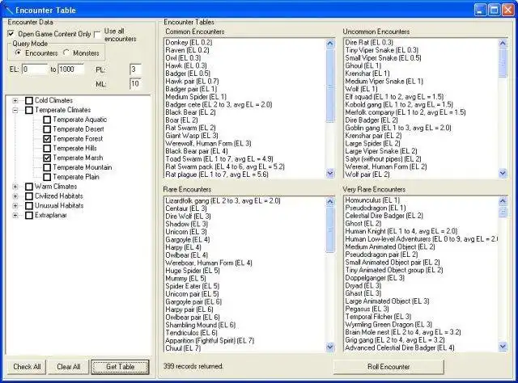Click the Get Table button
This screenshot has width=518, height=383.
coord(120,367)
